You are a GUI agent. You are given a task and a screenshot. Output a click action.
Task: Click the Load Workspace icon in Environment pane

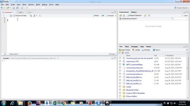tap(120, 16)
